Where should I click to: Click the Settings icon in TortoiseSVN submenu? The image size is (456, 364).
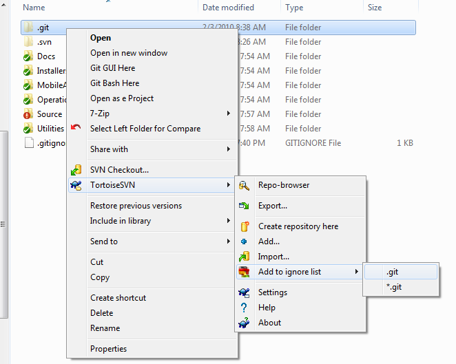click(244, 292)
